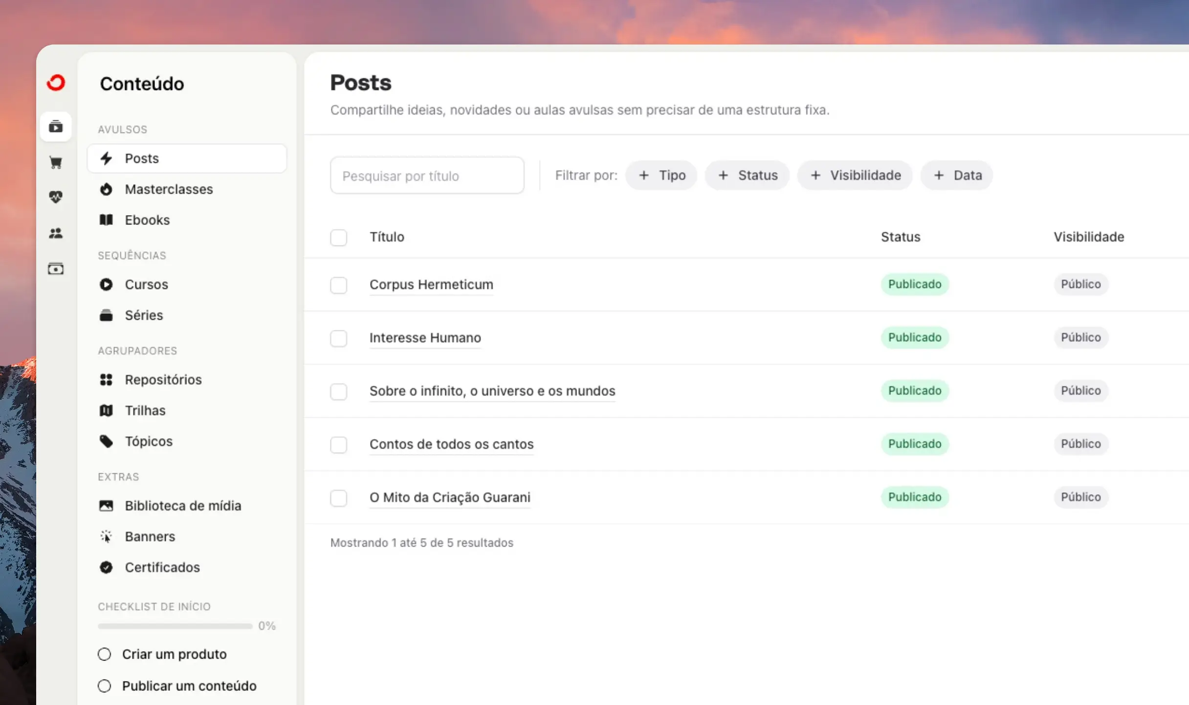The height and width of the screenshot is (705, 1189).
Task: Open the payments cash icon
Action: 56,268
